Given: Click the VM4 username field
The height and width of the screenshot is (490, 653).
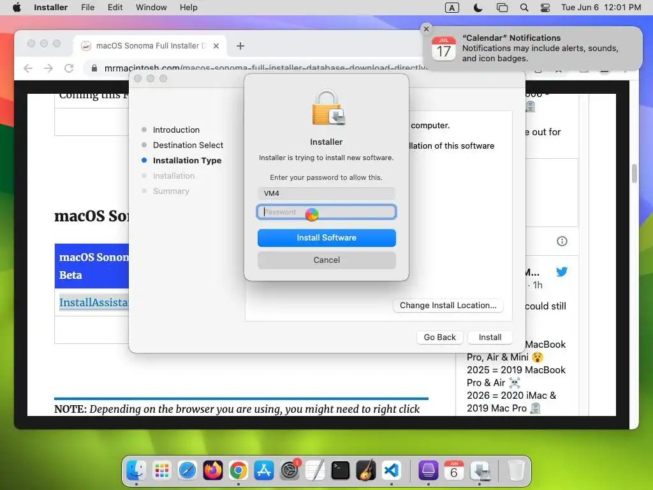Looking at the screenshot, I should 326,193.
